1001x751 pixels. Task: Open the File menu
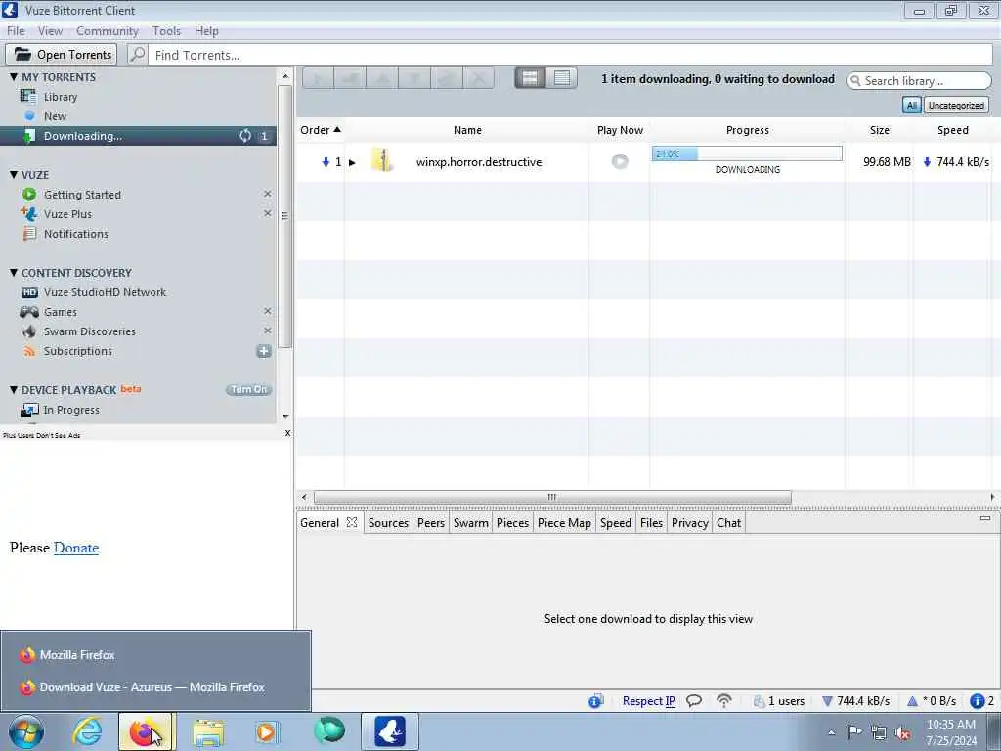(16, 31)
